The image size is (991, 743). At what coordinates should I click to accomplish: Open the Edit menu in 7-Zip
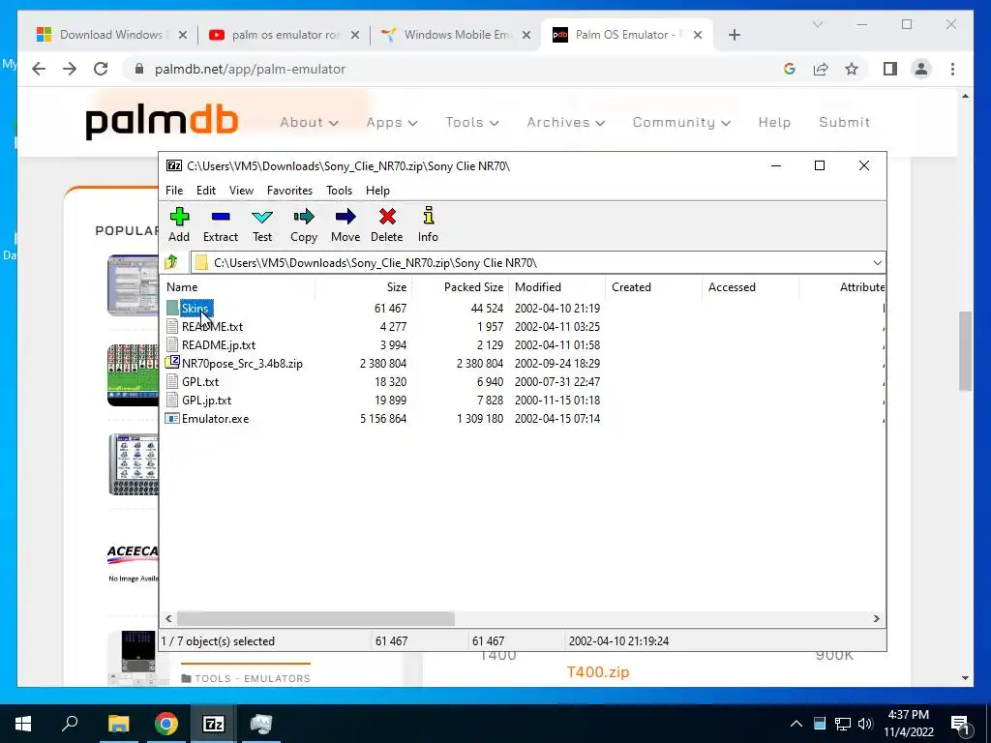tap(206, 191)
